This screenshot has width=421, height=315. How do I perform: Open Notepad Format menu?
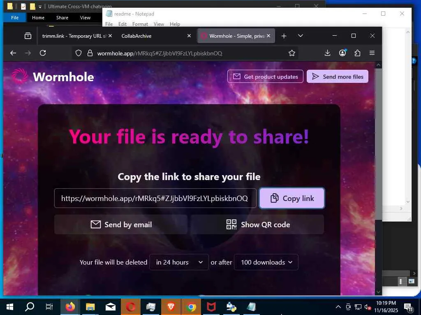point(140,24)
